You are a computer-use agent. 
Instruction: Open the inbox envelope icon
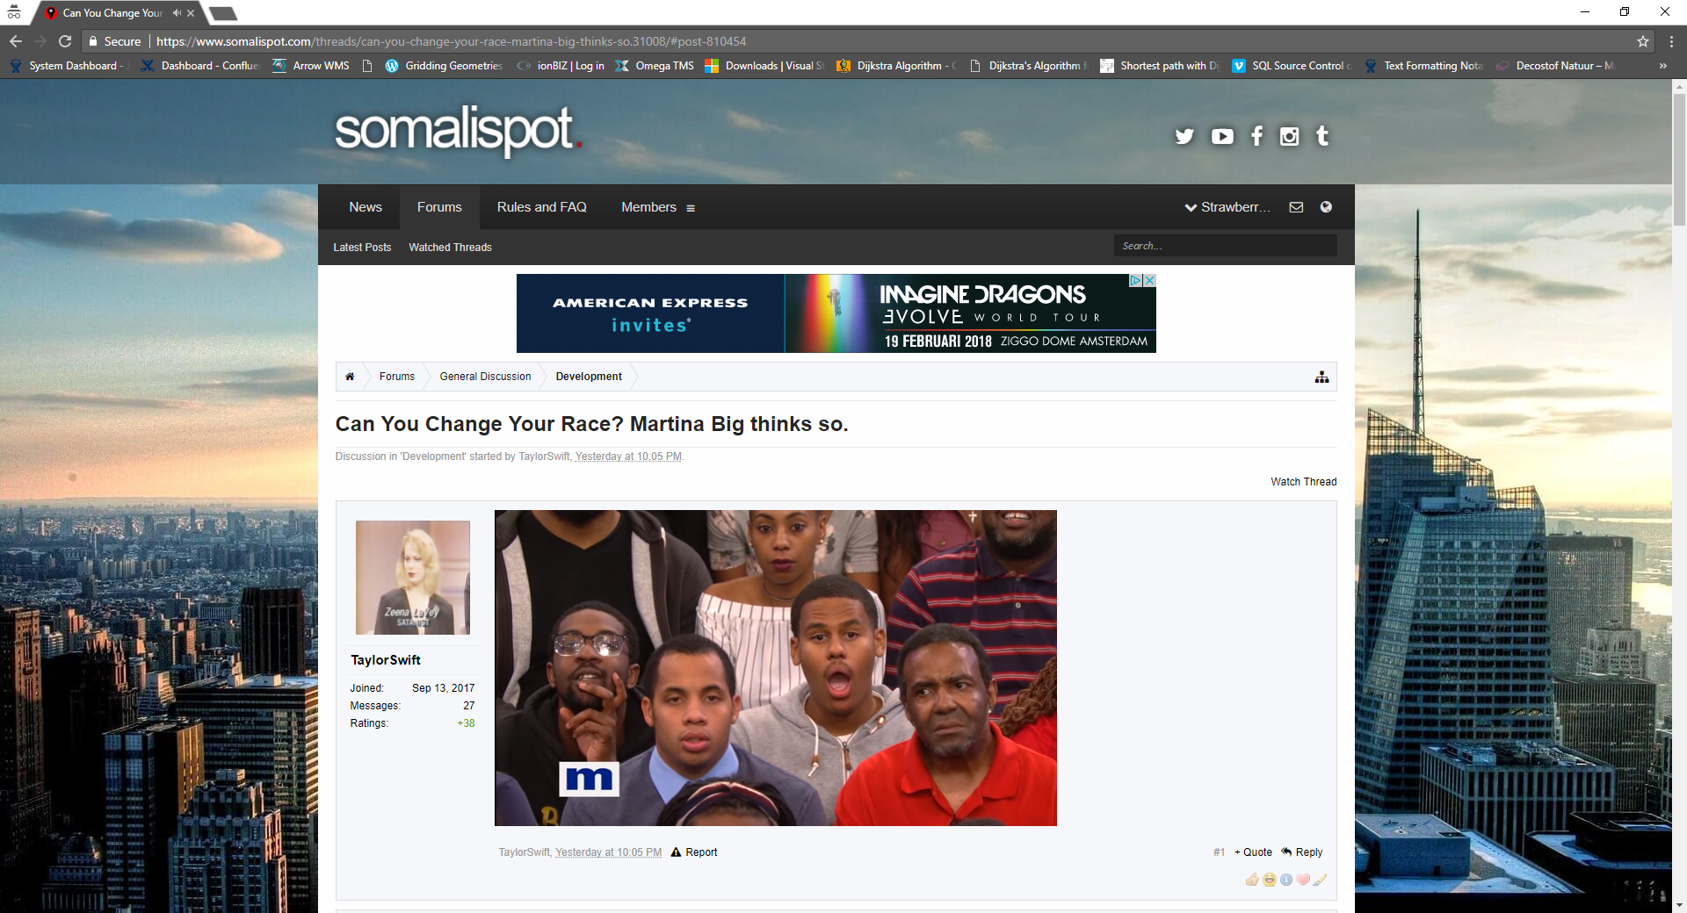click(1296, 207)
